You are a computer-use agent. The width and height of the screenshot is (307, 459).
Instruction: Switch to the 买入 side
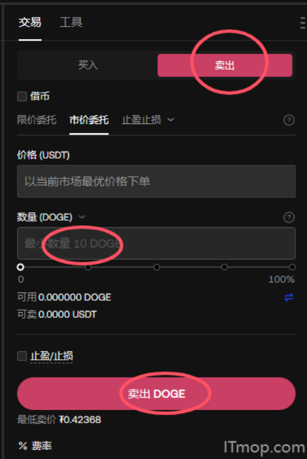pos(88,65)
